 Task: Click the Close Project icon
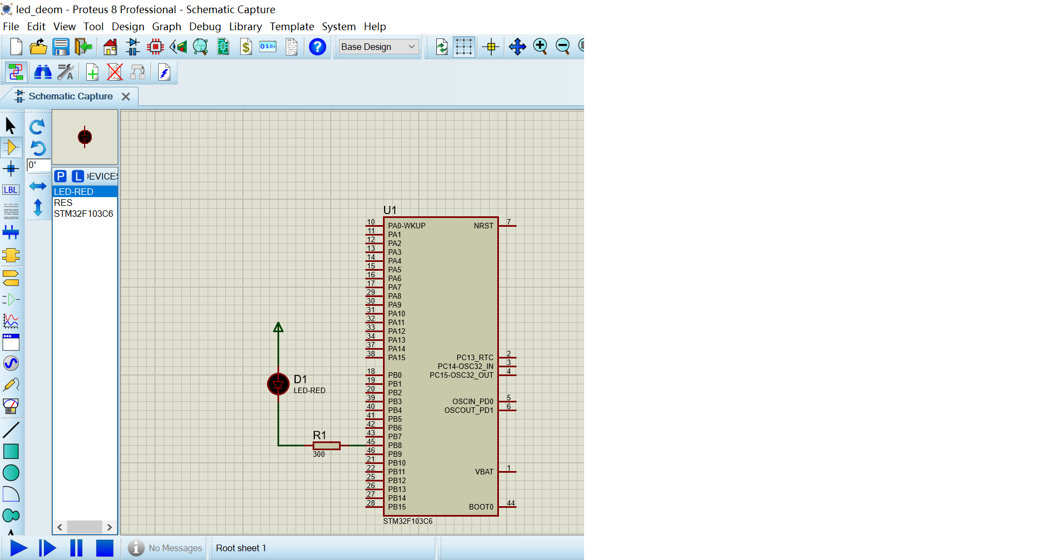tap(83, 47)
